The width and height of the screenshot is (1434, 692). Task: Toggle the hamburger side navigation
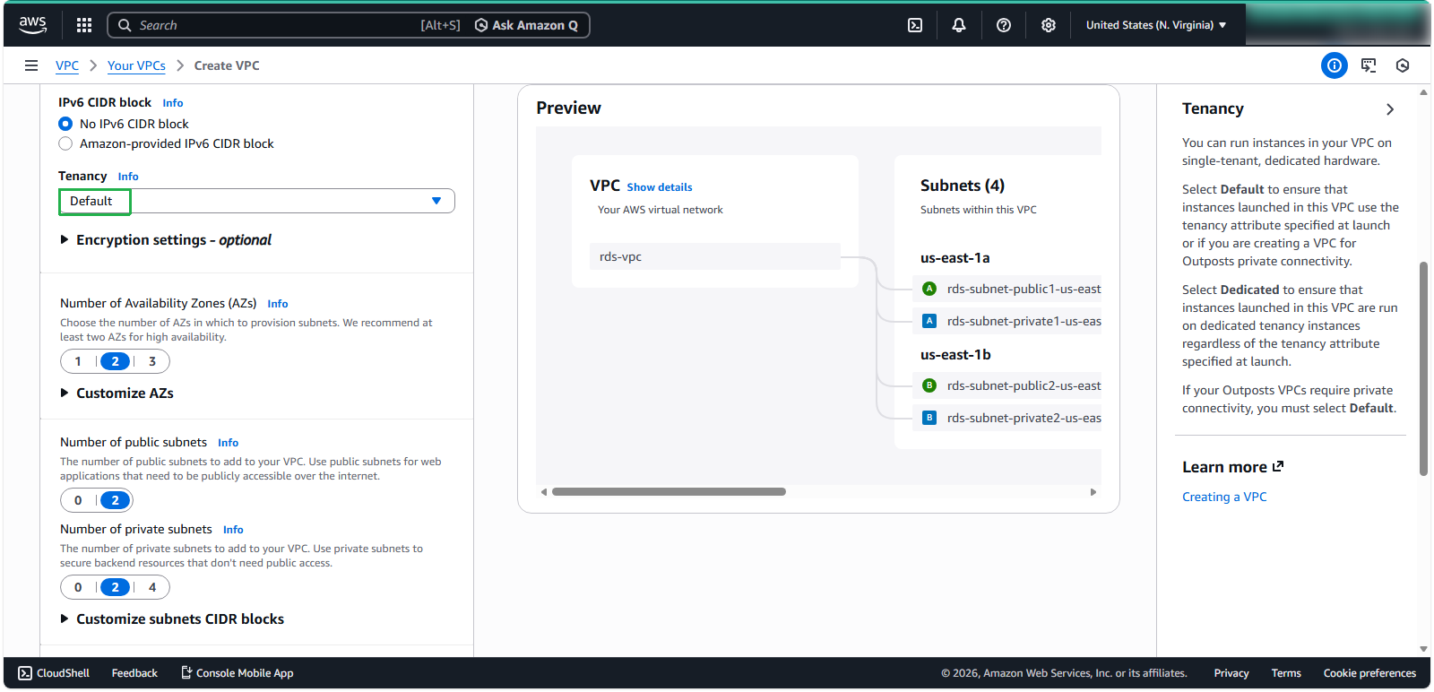(31, 65)
